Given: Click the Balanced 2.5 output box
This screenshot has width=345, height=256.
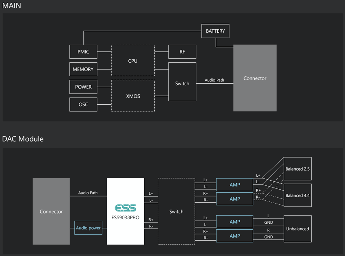Looking at the screenshot, I should click(297, 169).
